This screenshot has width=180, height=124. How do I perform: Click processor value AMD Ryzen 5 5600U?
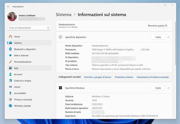(113, 49)
